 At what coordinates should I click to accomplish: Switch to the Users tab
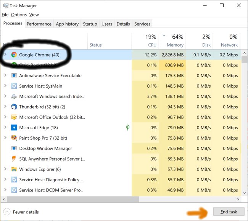(107, 24)
